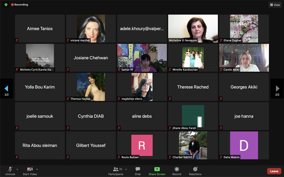
Task: Leave the meeting
Action: point(274,171)
